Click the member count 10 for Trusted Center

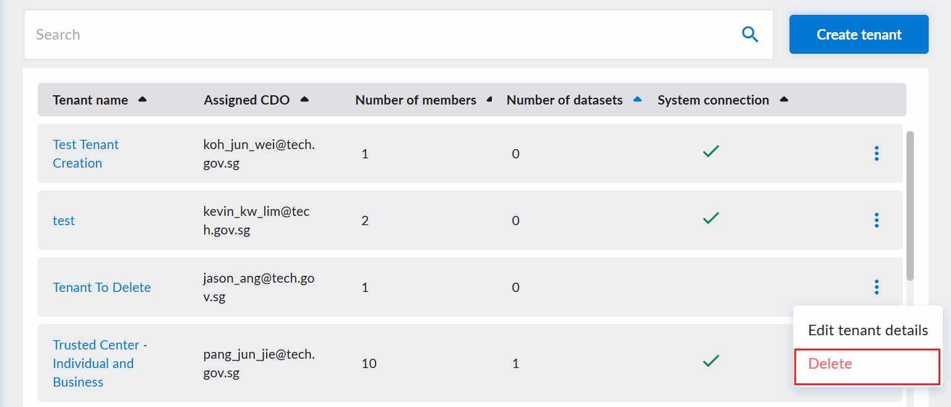(x=369, y=364)
